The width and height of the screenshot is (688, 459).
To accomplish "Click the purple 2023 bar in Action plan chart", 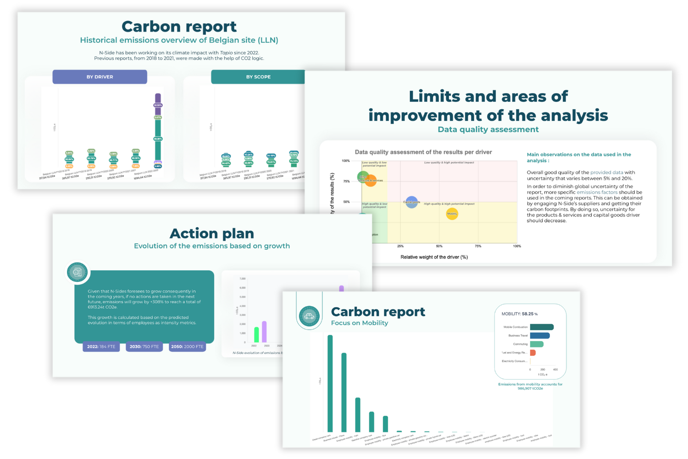I will click(264, 332).
